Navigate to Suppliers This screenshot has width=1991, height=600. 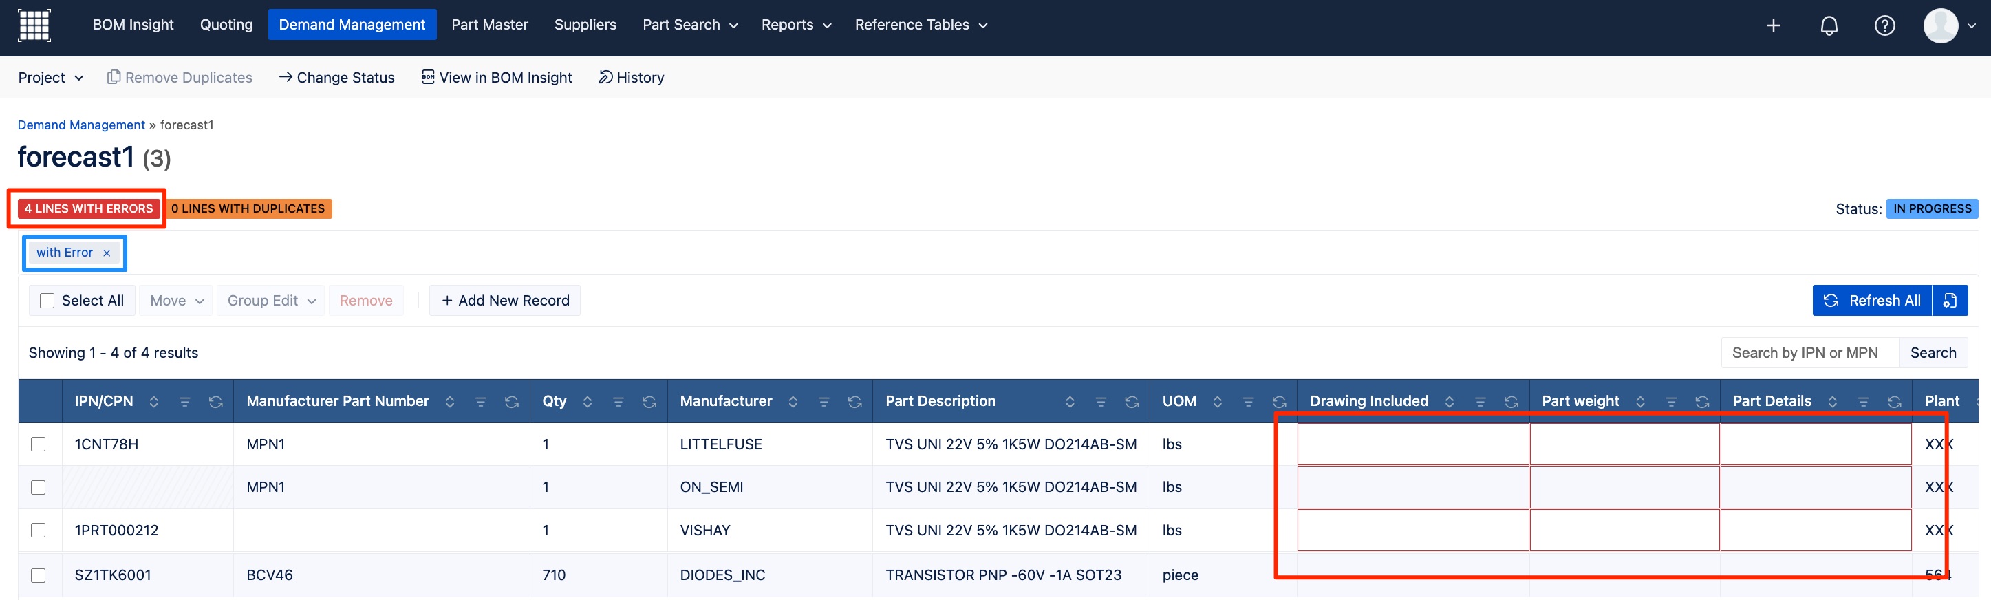click(585, 25)
